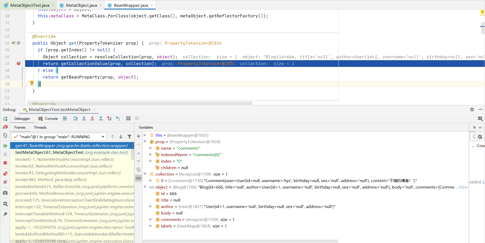
Task: Select the Debugger tab
Action: tap(22, 119)
